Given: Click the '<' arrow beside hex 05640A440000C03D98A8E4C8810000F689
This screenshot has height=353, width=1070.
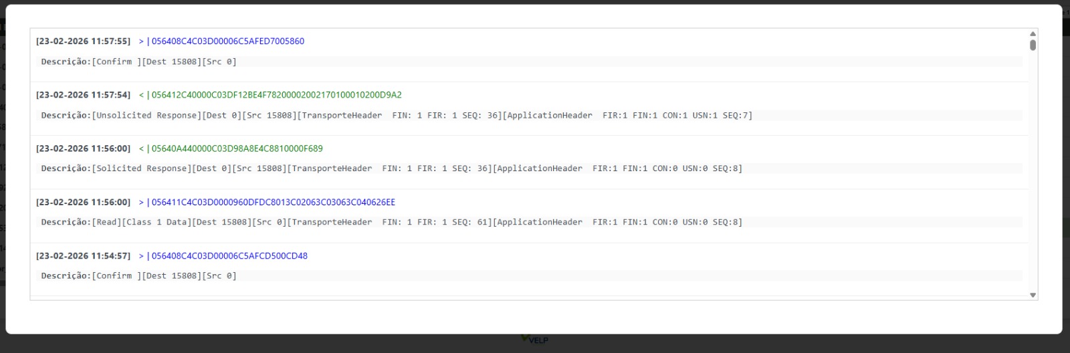Looking at the screenshot, I should point(141,148).
